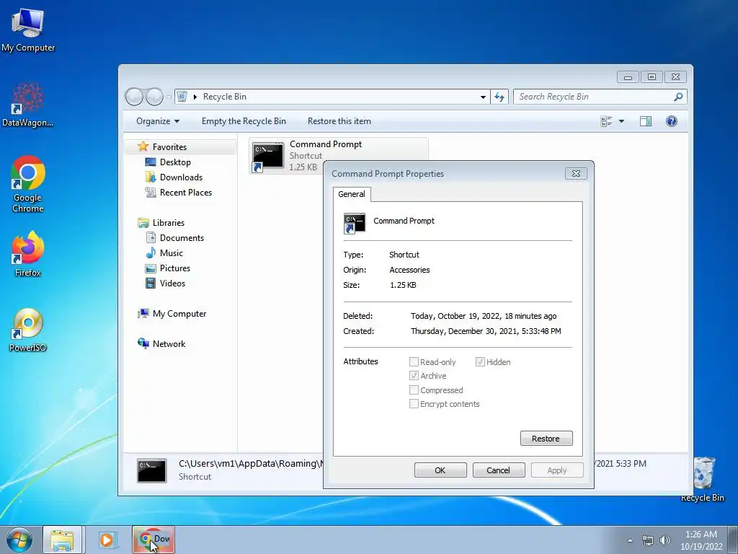Maximize the Recycle Bin window

pos(652,76)
